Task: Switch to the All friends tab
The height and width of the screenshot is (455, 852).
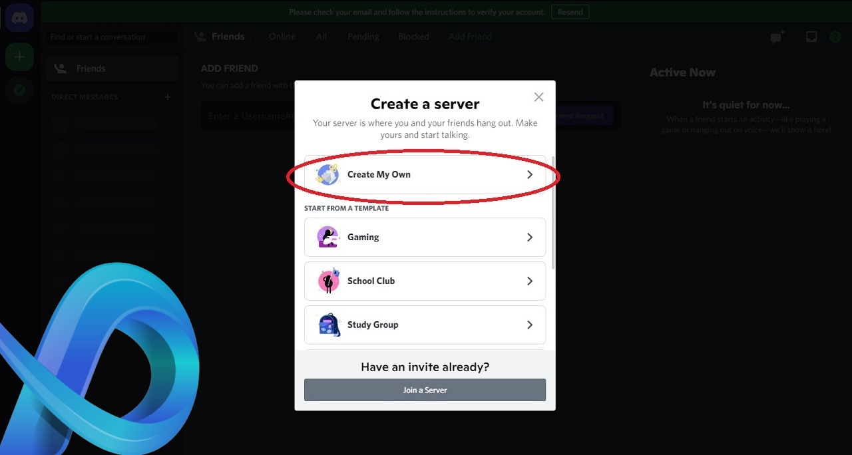Action: 321,37
